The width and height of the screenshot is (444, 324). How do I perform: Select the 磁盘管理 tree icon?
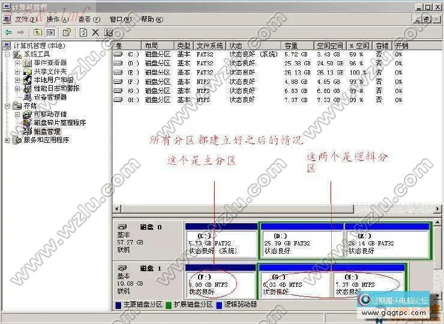[x=28, y=131]
